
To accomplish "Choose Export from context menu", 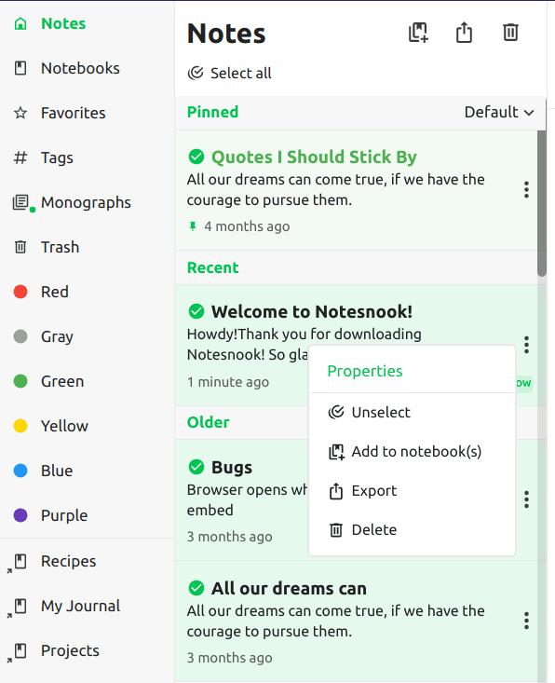I will 412,491.
